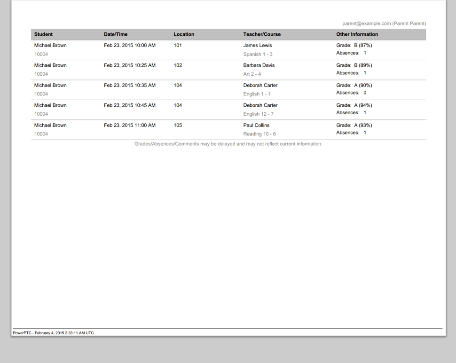Click course English 1 - 1
The width and height of the screenshot is (456, 363).
[257, 94]
